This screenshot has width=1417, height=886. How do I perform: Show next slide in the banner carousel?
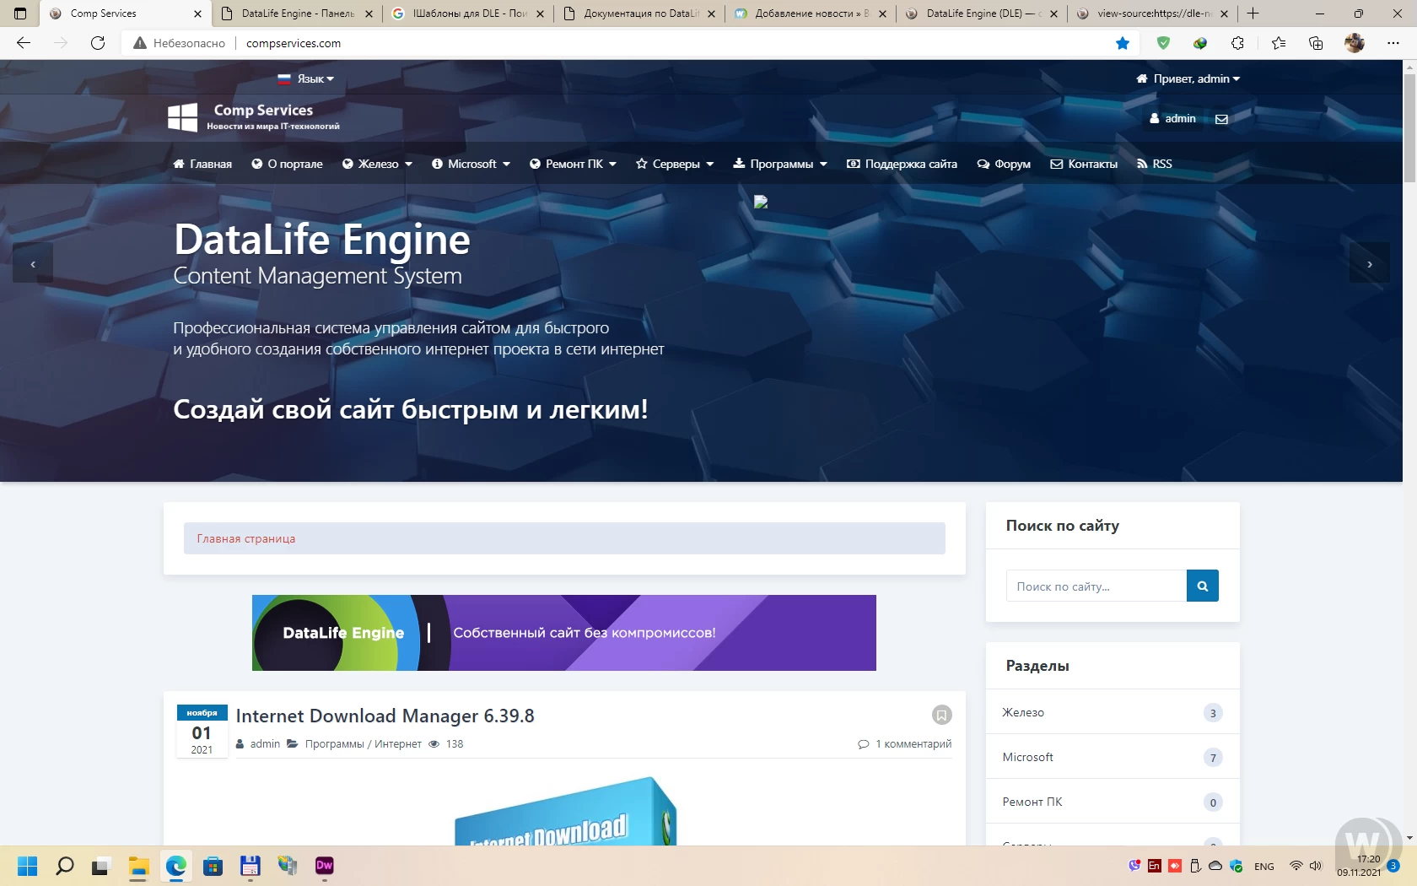click(1370, 264)
